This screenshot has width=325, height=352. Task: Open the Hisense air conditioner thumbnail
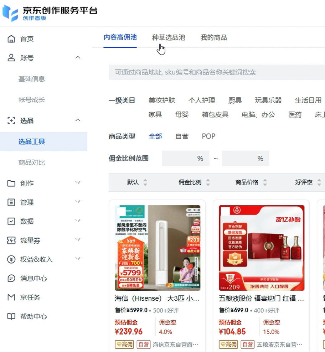pyautogui.click(x=158, y=248)
